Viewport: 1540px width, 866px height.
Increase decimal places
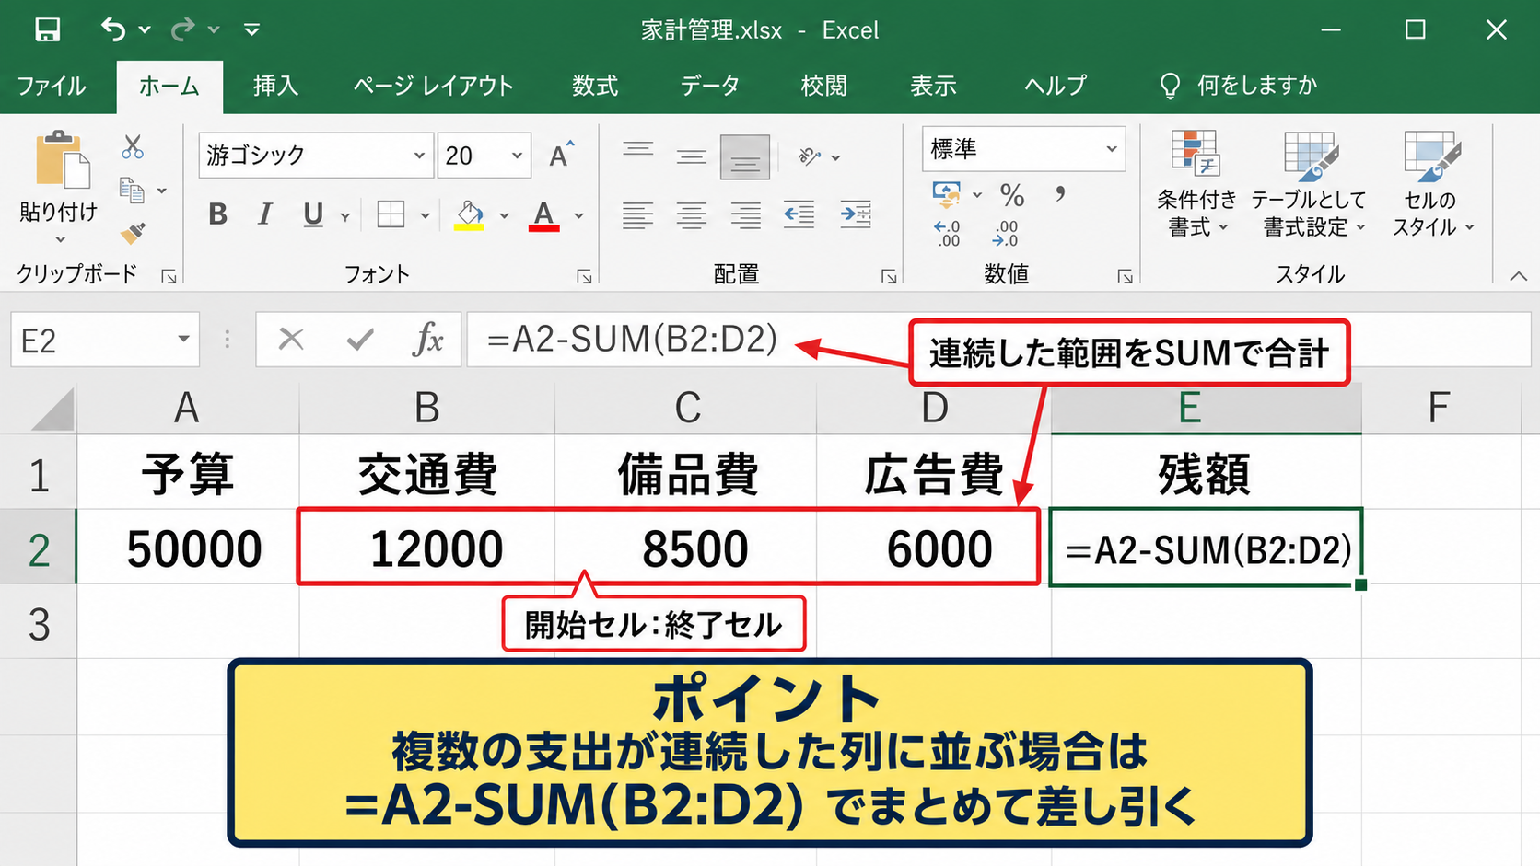[948, 233]
